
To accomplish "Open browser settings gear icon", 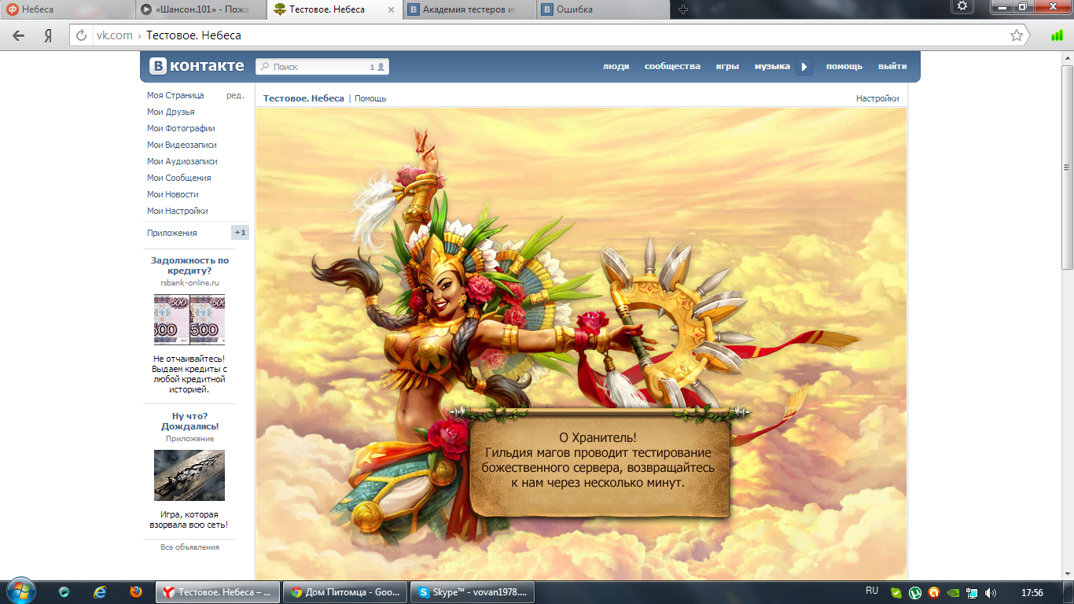I will pyautogui.click(x=963, y=7).
